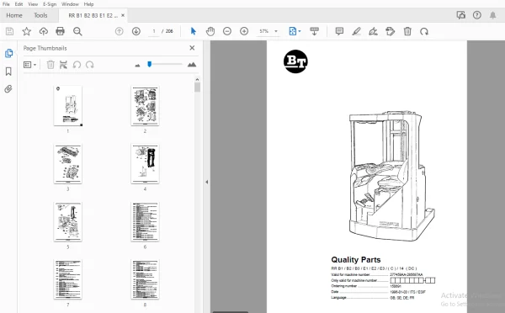Click the extract pages scissors icon
This screenshot has height=313, width=505.
click(x=63, y=65)
